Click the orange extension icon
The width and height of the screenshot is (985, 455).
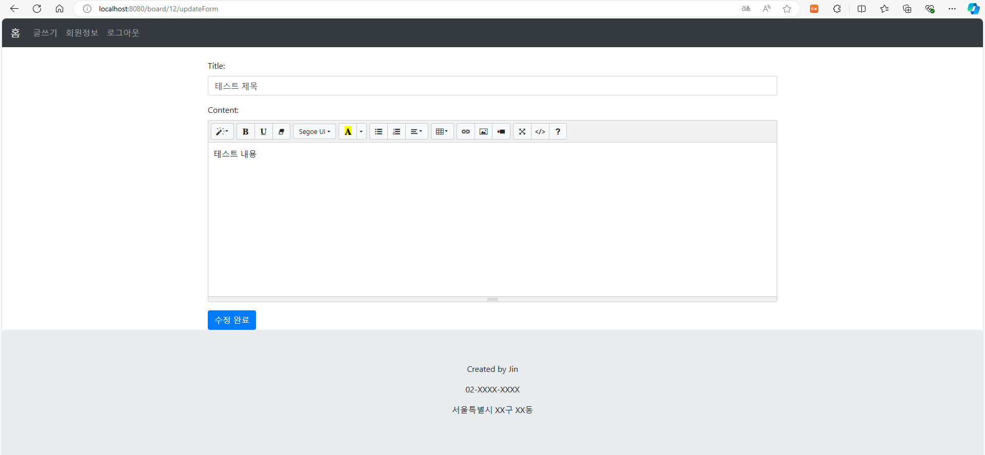tap(814, 9)
